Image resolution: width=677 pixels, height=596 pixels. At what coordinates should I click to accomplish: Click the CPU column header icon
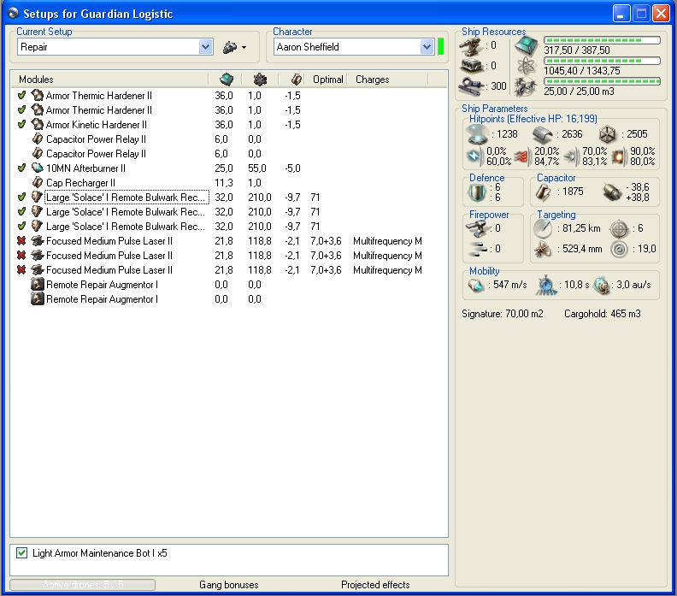(227, 79)
